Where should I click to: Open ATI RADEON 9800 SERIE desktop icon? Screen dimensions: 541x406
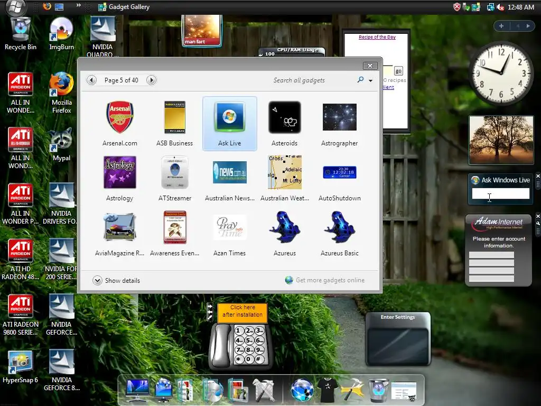tap(21, 315)
